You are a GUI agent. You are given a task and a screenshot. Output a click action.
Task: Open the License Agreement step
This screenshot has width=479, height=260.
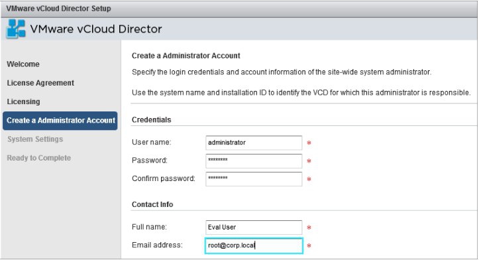(x=40, y=83)
